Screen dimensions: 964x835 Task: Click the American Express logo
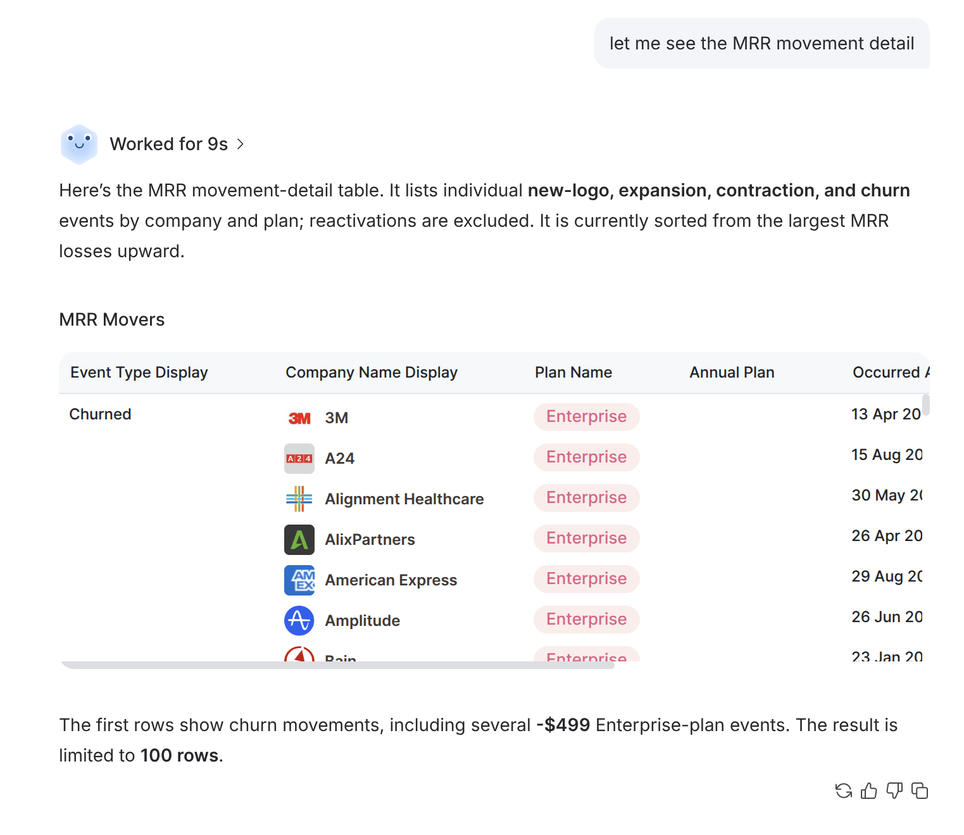(299, 580)
